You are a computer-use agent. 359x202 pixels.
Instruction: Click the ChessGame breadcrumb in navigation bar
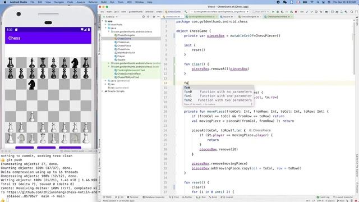173,12
